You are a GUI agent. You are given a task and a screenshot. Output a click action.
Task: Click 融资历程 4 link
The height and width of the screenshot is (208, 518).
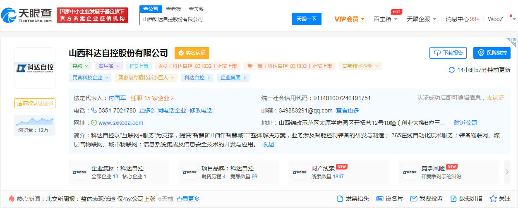click(x=213, y=176)
